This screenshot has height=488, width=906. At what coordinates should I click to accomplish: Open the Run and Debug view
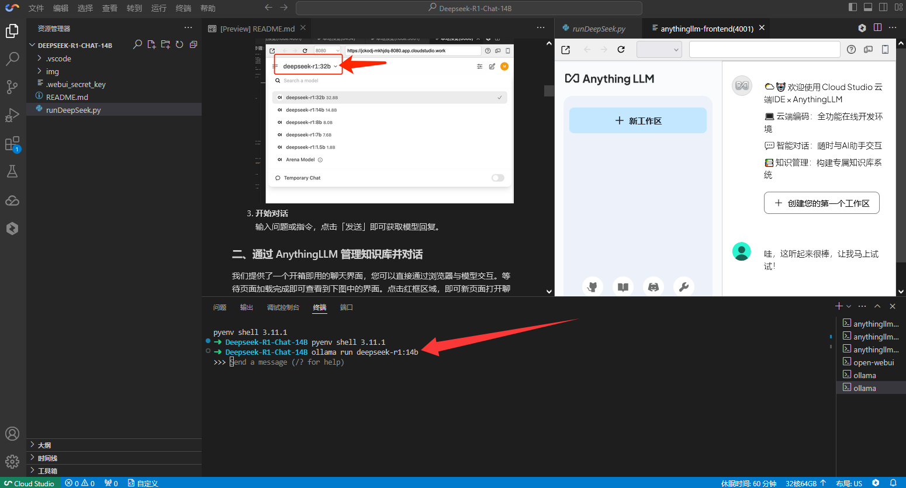click(x=12, y=115)
